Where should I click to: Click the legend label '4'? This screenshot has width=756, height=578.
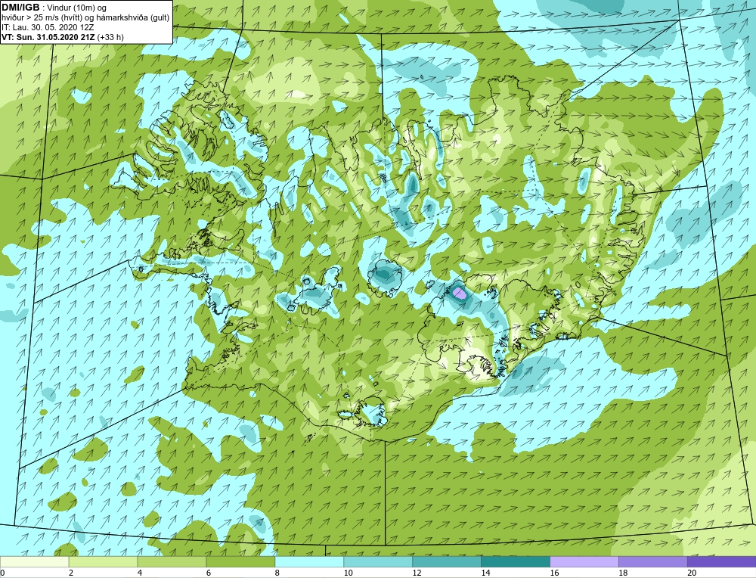tap(140, 573)
